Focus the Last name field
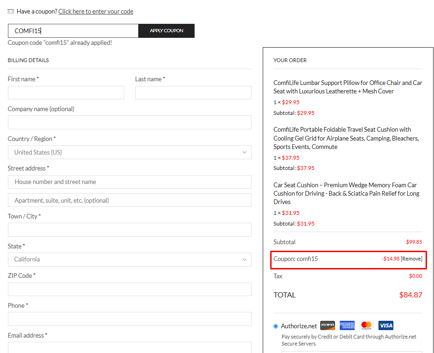Image resolution: width=434 pixels, height=353 pixels. (193, 92)
